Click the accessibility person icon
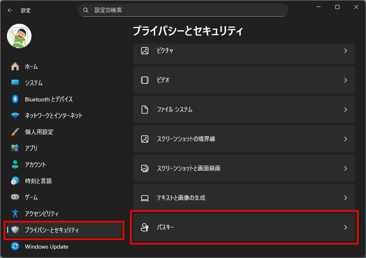Viewport: 366px width, 258px height. tap(15, 213)
